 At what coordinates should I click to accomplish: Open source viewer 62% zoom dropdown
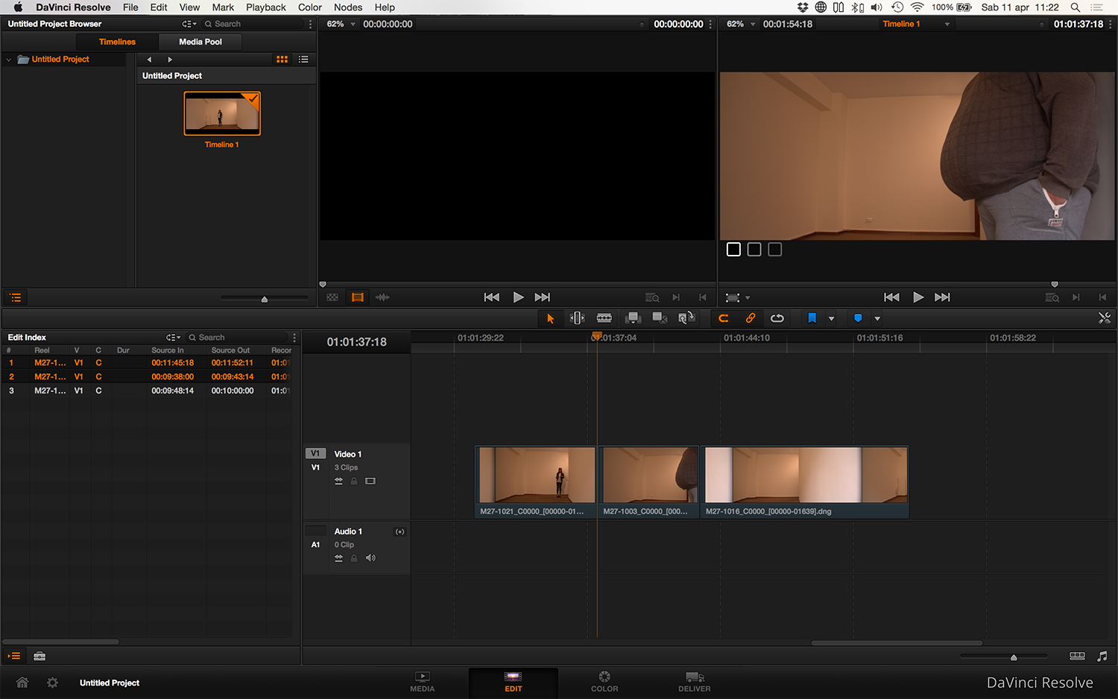[x=353, y=25]
